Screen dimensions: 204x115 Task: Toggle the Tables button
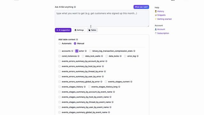92,30
